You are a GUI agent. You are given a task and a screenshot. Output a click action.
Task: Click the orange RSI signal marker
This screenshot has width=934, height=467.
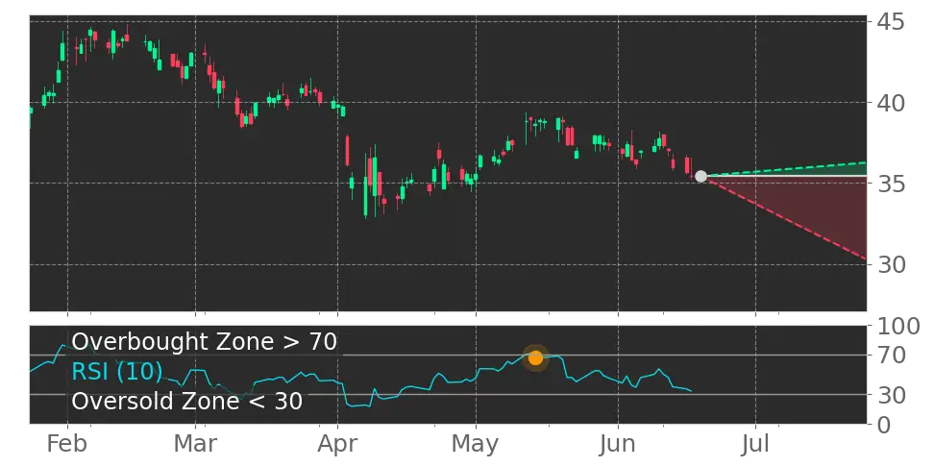[x=535, y=358]
